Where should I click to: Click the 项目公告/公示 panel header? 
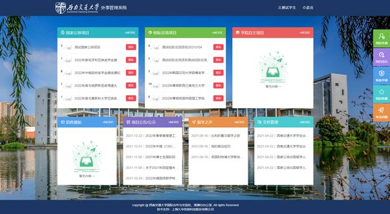pyautogui.click(x=153, y=122)
